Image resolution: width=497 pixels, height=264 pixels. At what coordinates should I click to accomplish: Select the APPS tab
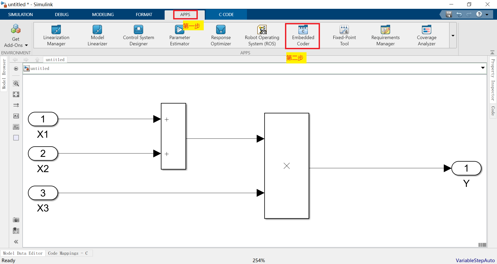(x=185, y=14)
